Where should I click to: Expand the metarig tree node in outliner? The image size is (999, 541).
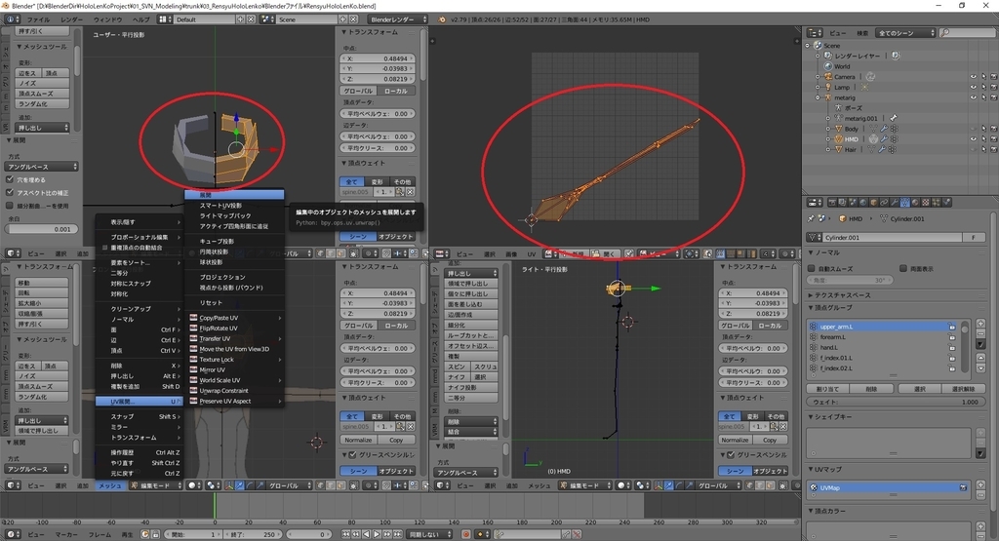[819, 98]
